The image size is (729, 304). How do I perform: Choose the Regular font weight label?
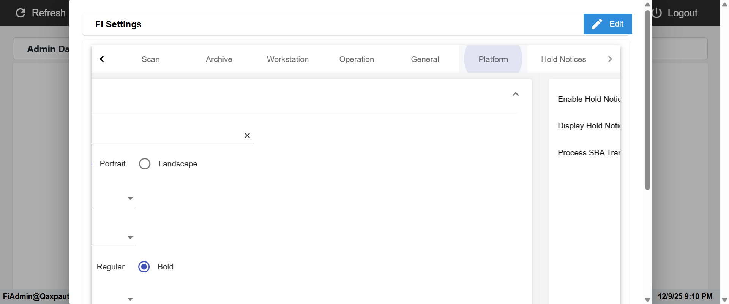[110, 267]
